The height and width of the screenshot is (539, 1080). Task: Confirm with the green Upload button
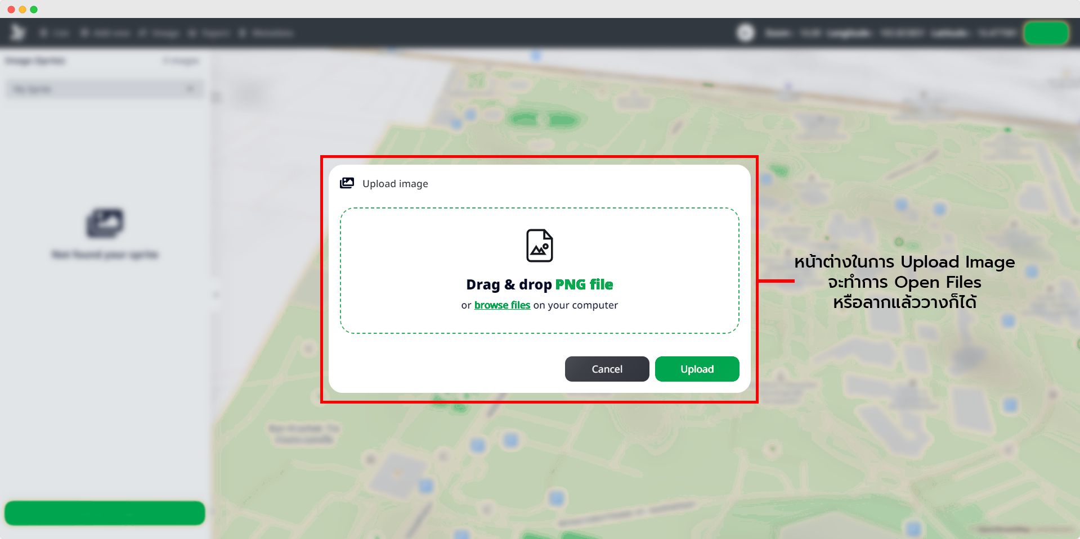coord(697,369)
